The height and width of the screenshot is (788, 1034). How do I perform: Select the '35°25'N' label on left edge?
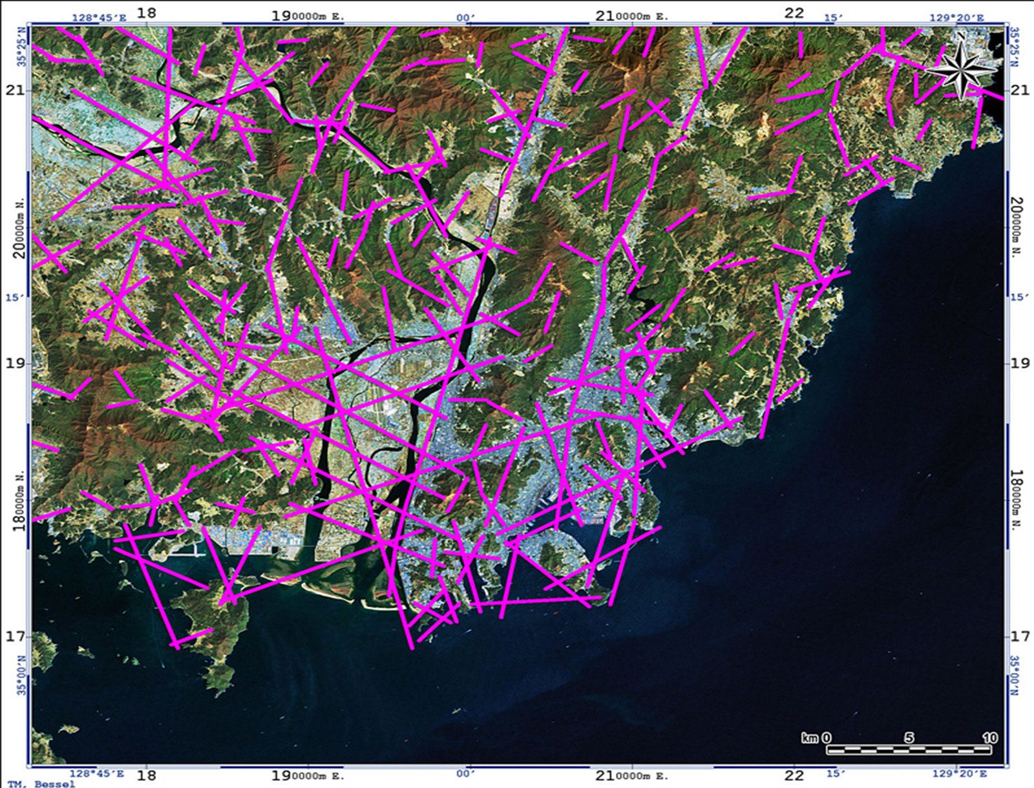coord(23,47)
